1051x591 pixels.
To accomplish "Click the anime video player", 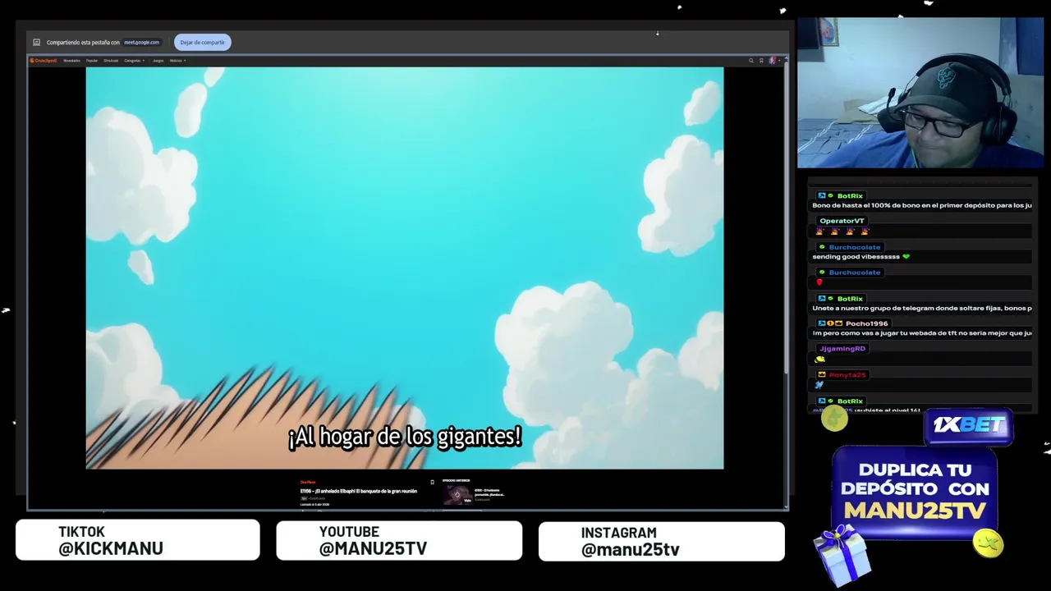I will 405,268.
